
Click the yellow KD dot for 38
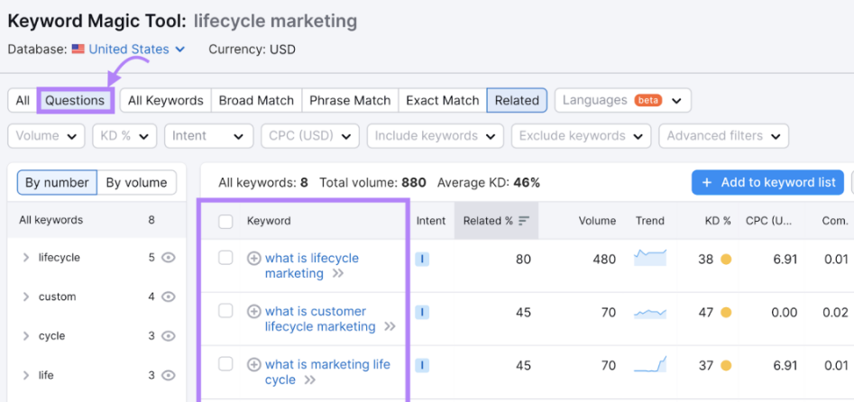[x=725, y=260]
